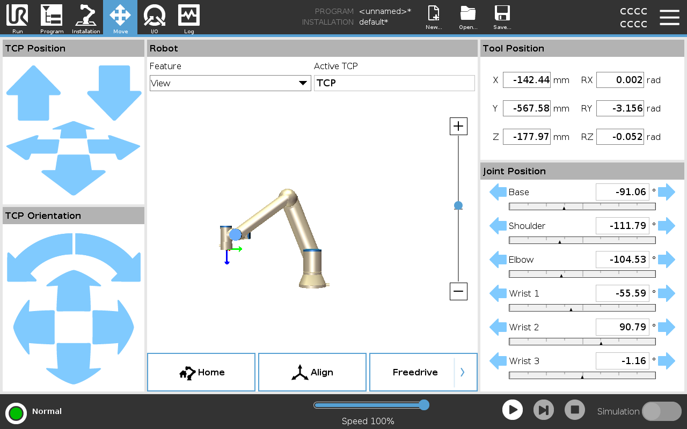Viewport: 687px width, 429px height.
Task: Increase Shoulder joint with right arrow
Action: click(667, 226)
